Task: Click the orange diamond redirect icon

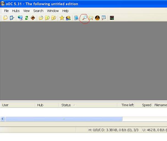Action: [33, 18]
